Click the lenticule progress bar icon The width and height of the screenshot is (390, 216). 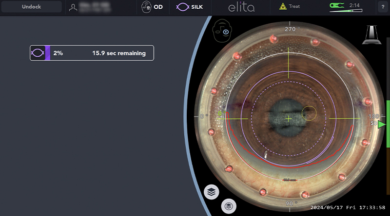point(38,53)
